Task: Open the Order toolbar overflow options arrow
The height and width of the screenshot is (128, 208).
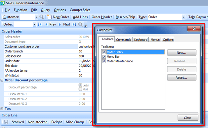Action: [x=86, y=26]
